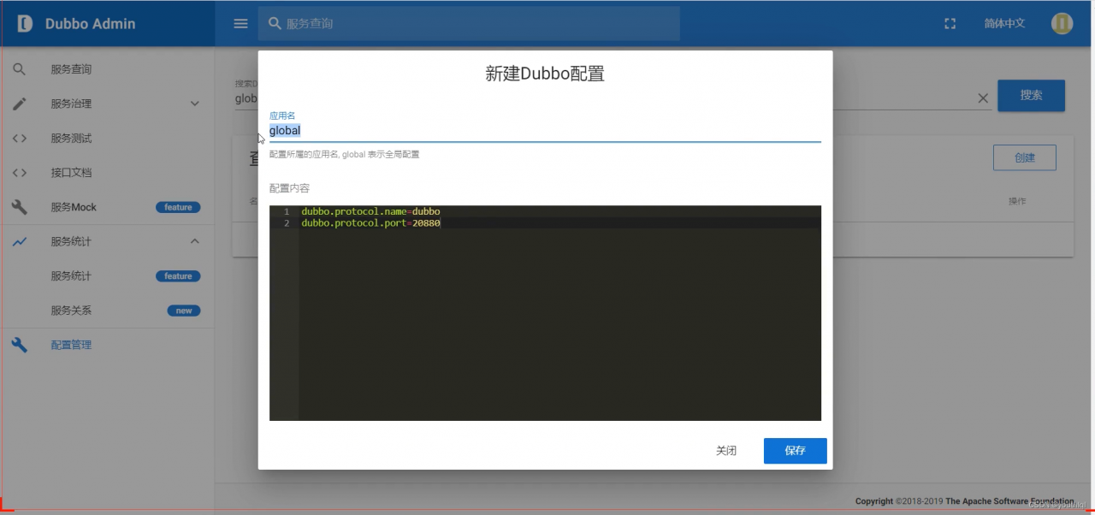
Task: Click the fullscreen expand icon in header
Action: (950, 24)
